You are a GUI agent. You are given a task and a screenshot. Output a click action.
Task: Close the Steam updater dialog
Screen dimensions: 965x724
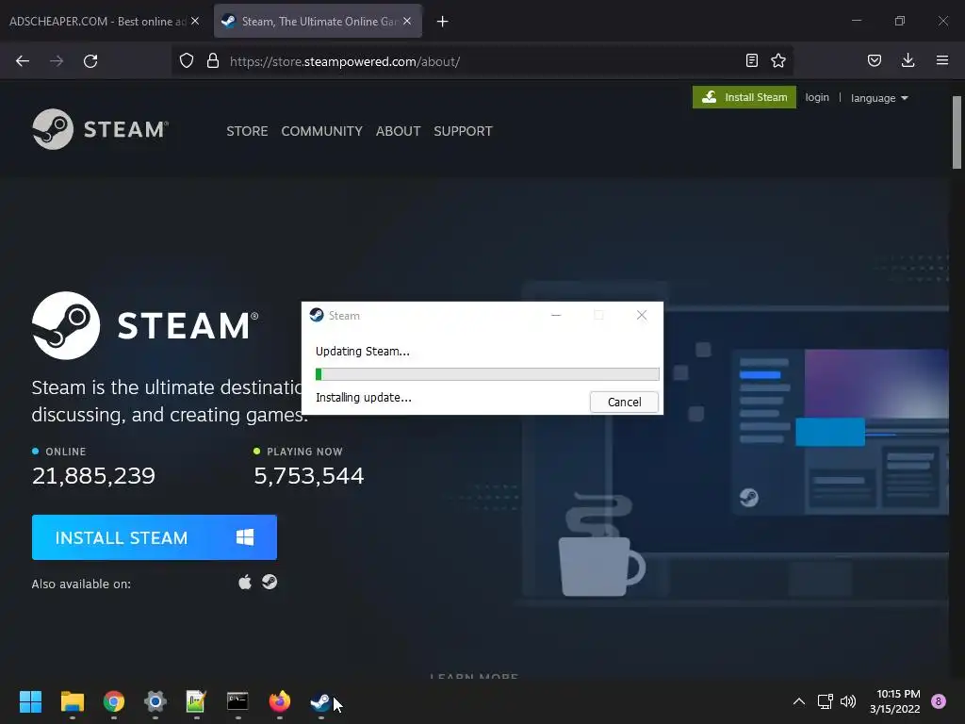[x=641, y=315]
